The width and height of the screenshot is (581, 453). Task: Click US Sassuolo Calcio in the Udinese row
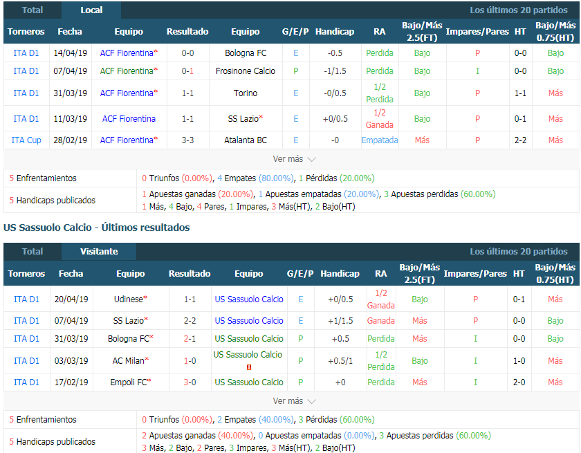(249, 299)
